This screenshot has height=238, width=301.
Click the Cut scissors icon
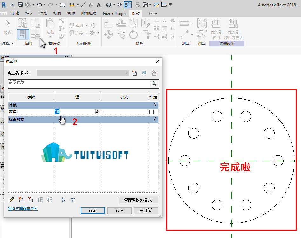62,21
